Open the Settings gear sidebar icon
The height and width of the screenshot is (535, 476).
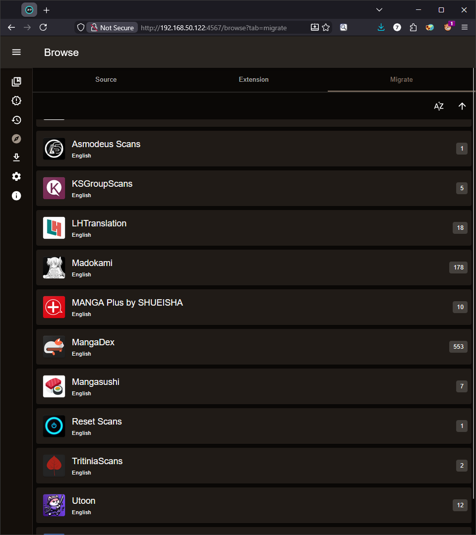tap(16, 176)
